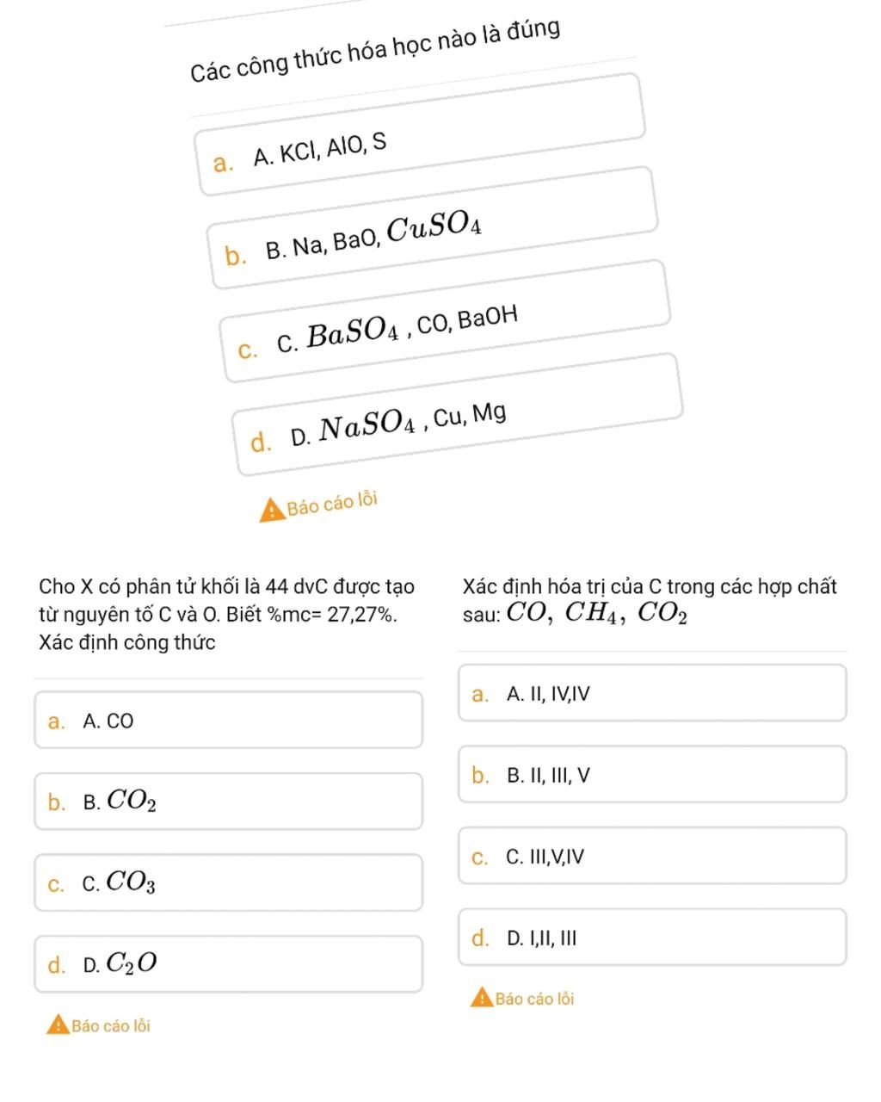
Task: Click the warning triangle icon below the CO question
Action: pyautogui.click(x=58, y=1026)
